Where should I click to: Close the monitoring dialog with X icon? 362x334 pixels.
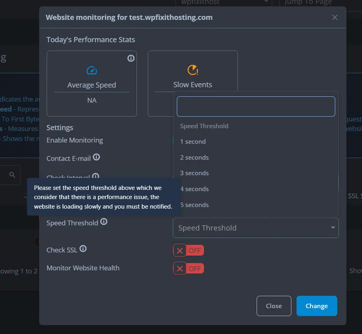point(334,18)
